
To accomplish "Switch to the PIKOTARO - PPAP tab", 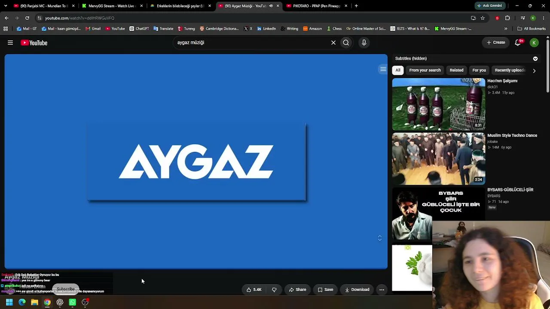I will click(316, 6).
